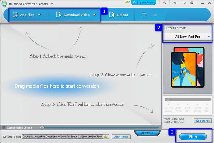Viewport: 214px width, 143px height.
Task: Close the HD Video Converter window
Action: click(x=209, y=3)
